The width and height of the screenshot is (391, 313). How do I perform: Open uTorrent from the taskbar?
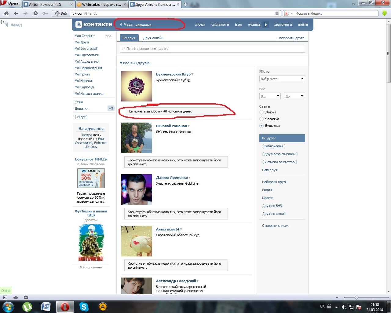pos(27,307)
